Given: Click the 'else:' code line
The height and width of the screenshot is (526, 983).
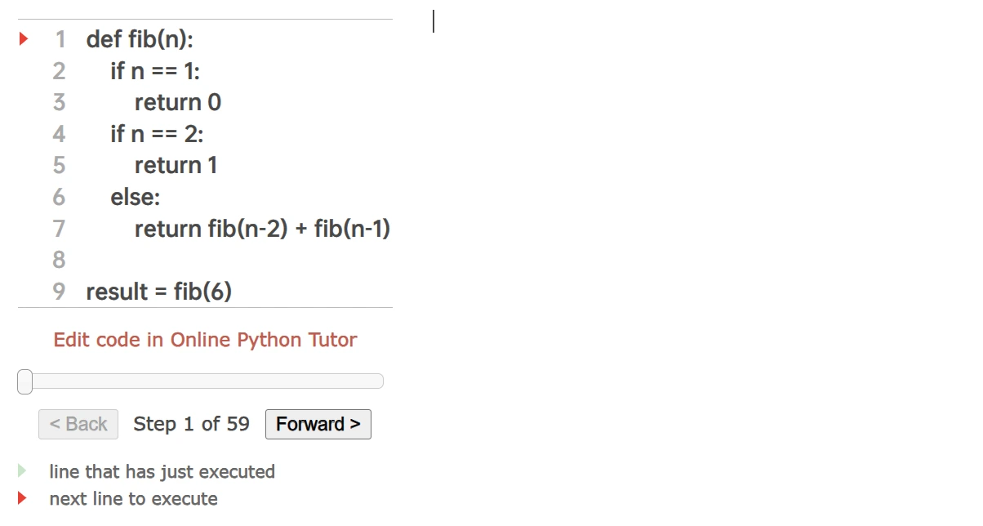Looking at the screenshot, I should pos(136,197).
